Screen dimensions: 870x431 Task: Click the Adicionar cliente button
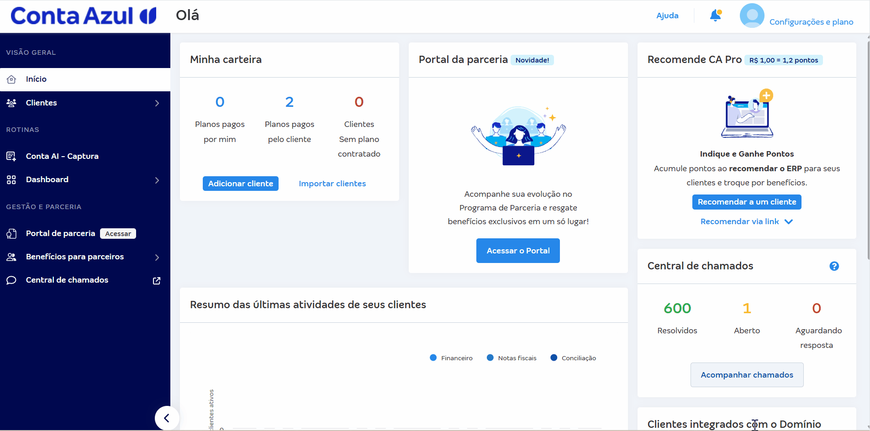click(241, 184)
